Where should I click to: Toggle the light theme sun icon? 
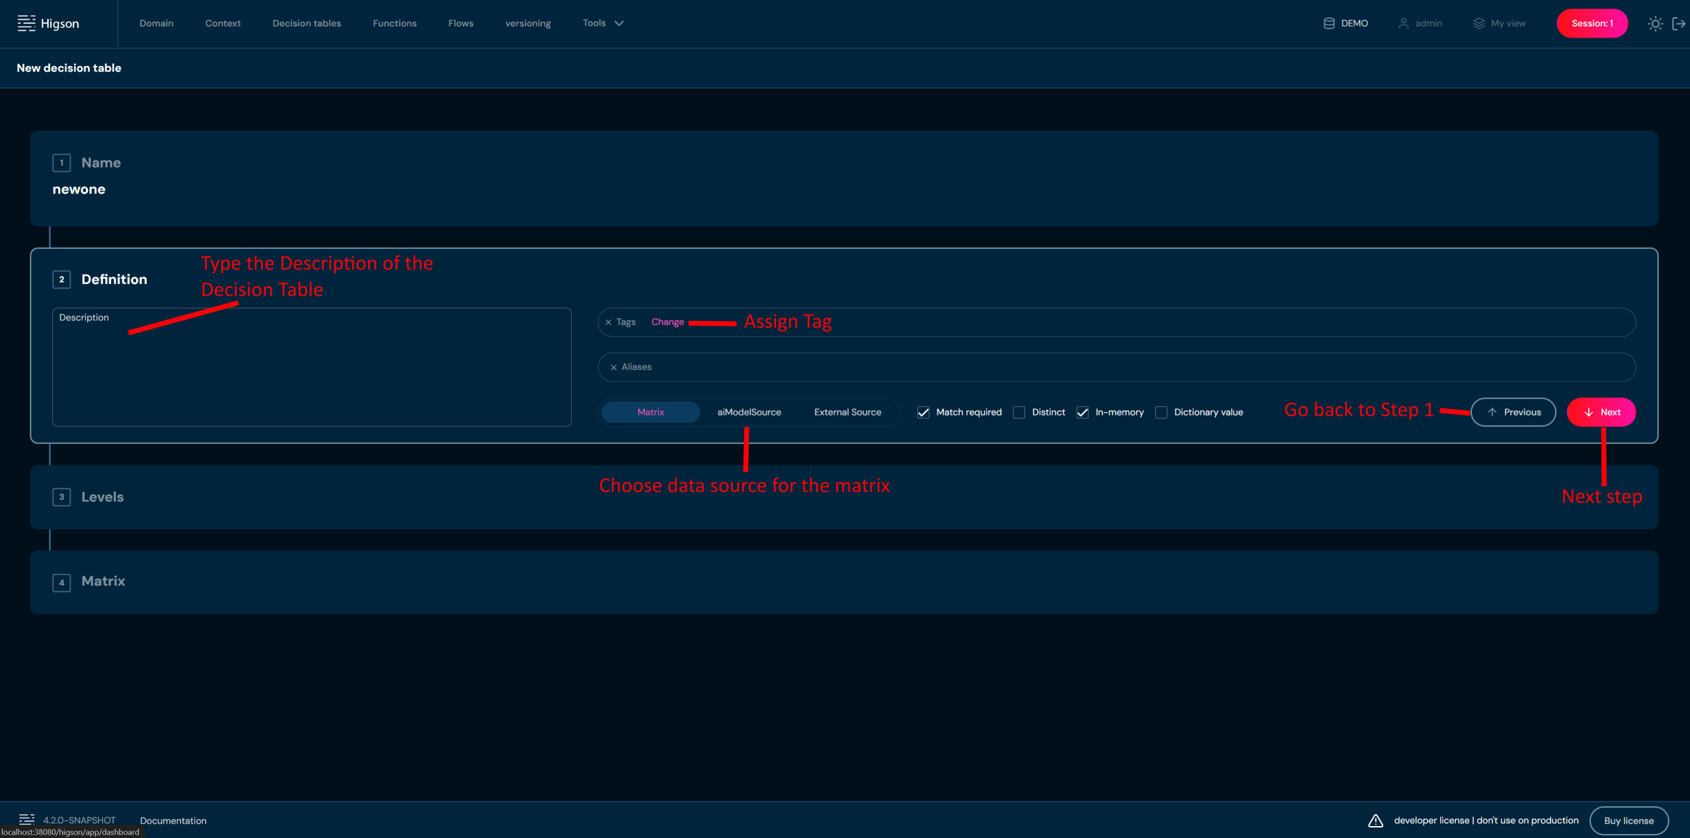pyautogui.click(x=1654, y=24)
